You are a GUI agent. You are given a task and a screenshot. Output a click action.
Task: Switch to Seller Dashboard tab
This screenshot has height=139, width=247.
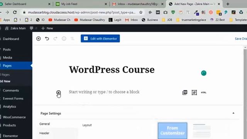15,4
